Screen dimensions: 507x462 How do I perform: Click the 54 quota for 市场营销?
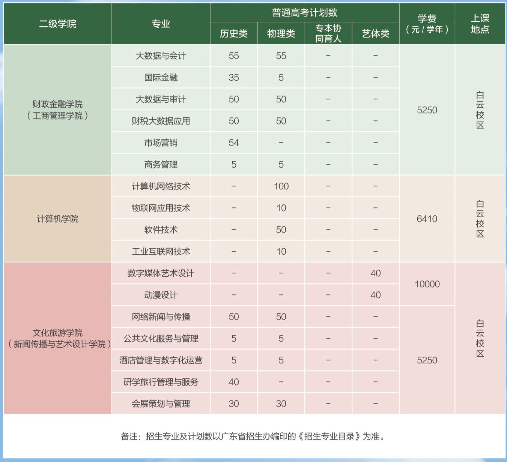click(233, 143)
